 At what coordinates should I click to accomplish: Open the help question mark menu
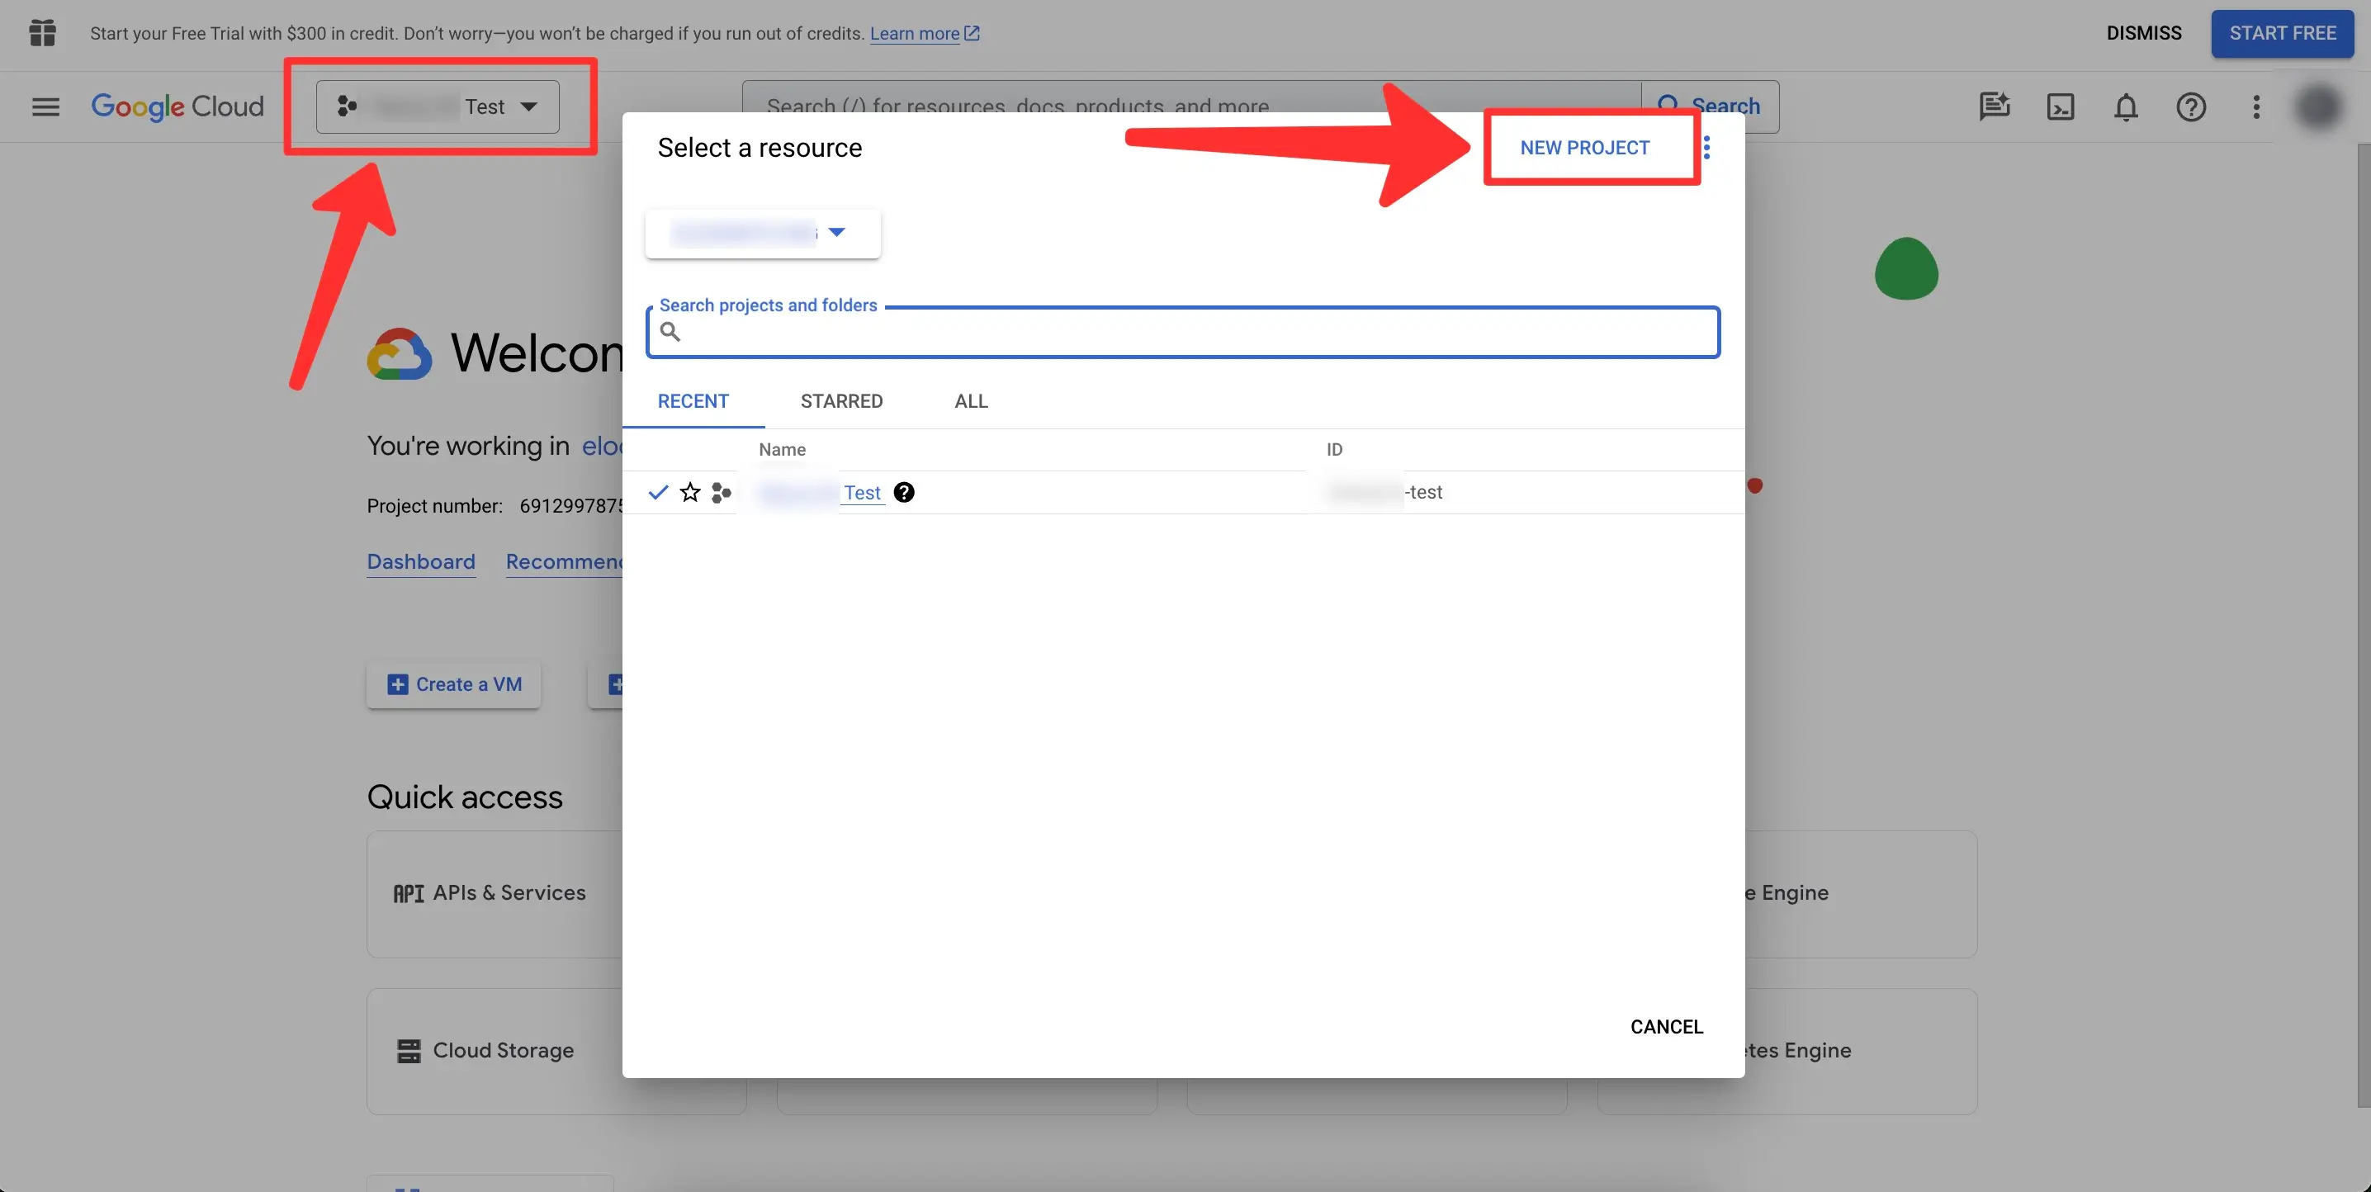2190,106
